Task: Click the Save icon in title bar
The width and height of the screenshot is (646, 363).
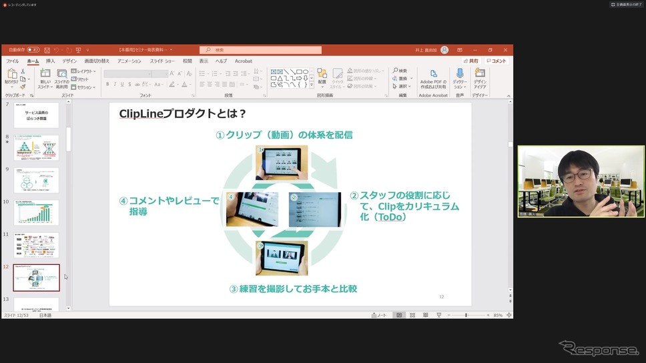Action: pos(47,50)
